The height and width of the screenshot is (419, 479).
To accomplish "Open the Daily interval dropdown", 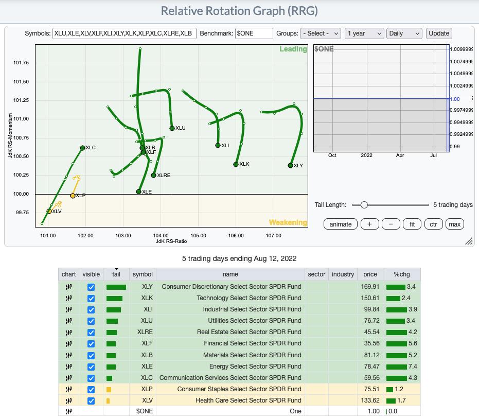I will [x=404, y=33].
